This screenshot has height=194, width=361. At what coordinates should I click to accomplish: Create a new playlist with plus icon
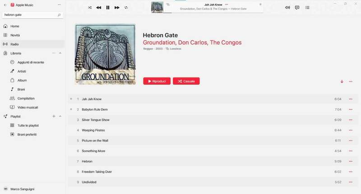[x=54, y=116]
